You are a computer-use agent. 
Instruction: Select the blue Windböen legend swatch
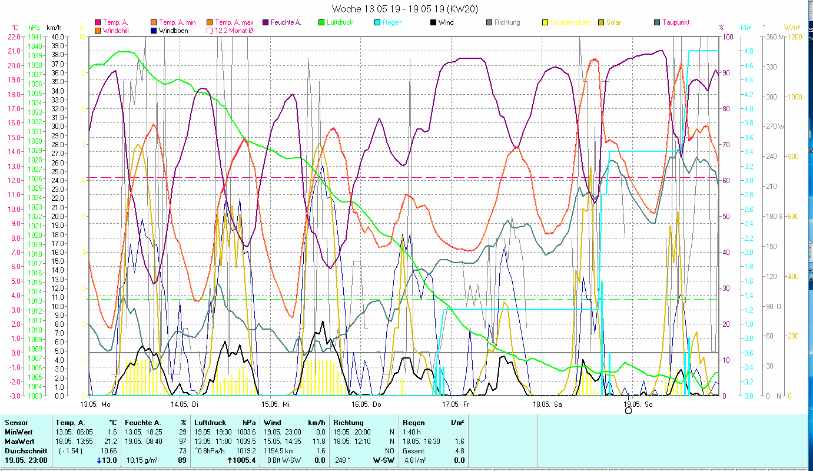pyautogui.click(x=154, y=30)
